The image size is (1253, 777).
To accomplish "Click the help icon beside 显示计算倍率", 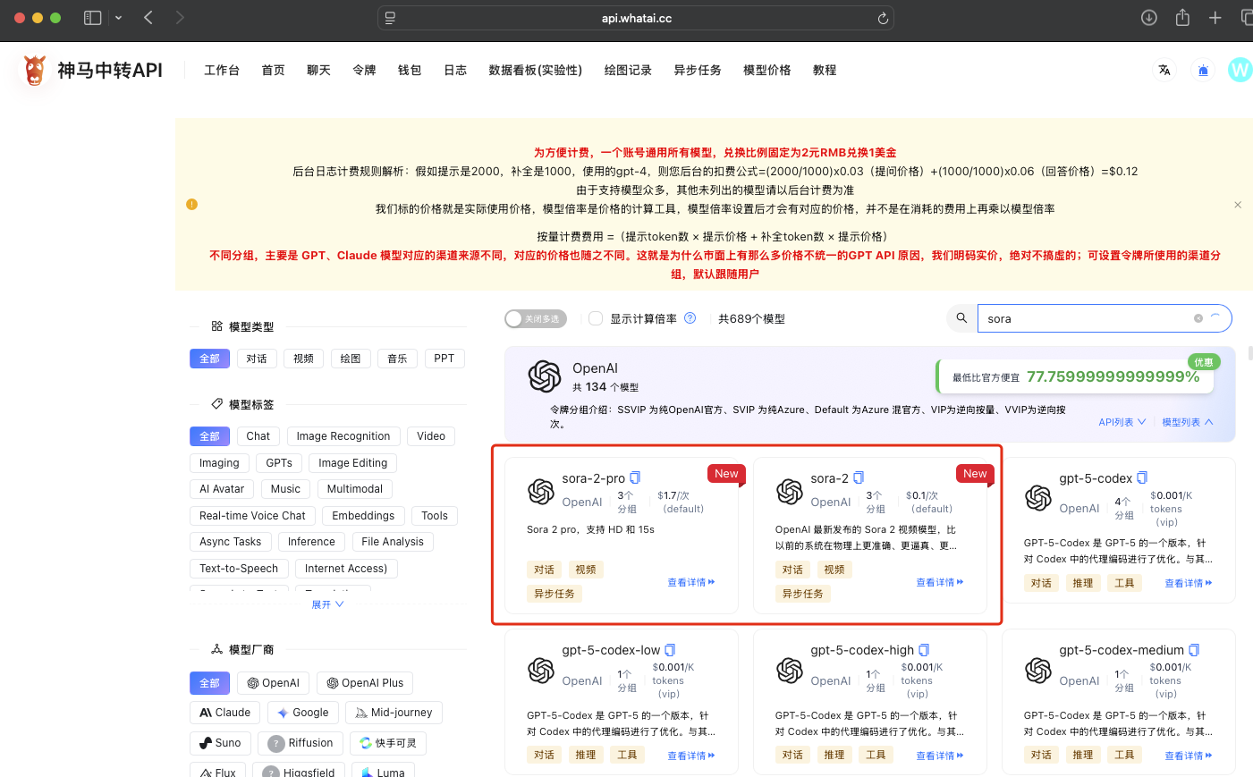I will coord(690,318).
